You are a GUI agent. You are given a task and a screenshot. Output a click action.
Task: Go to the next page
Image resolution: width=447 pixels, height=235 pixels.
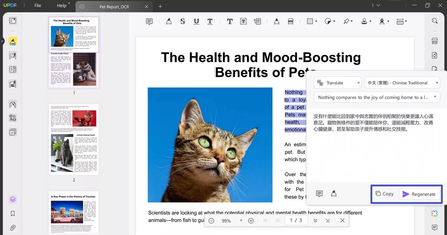pyautogui.click(x=315, y=221)
